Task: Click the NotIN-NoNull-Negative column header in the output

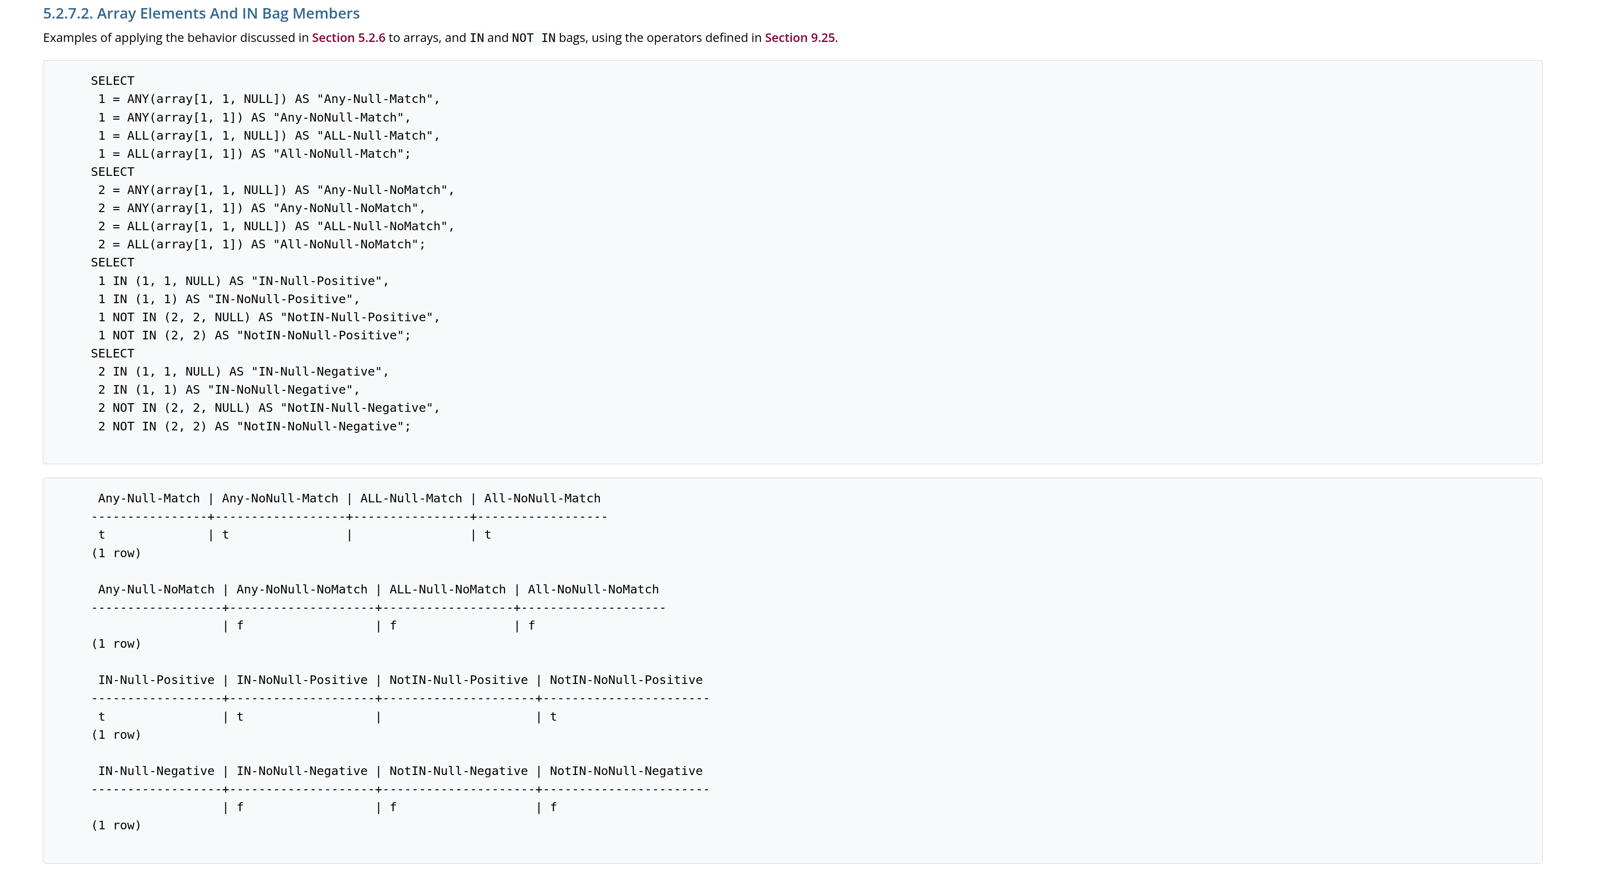Action: 626,772
